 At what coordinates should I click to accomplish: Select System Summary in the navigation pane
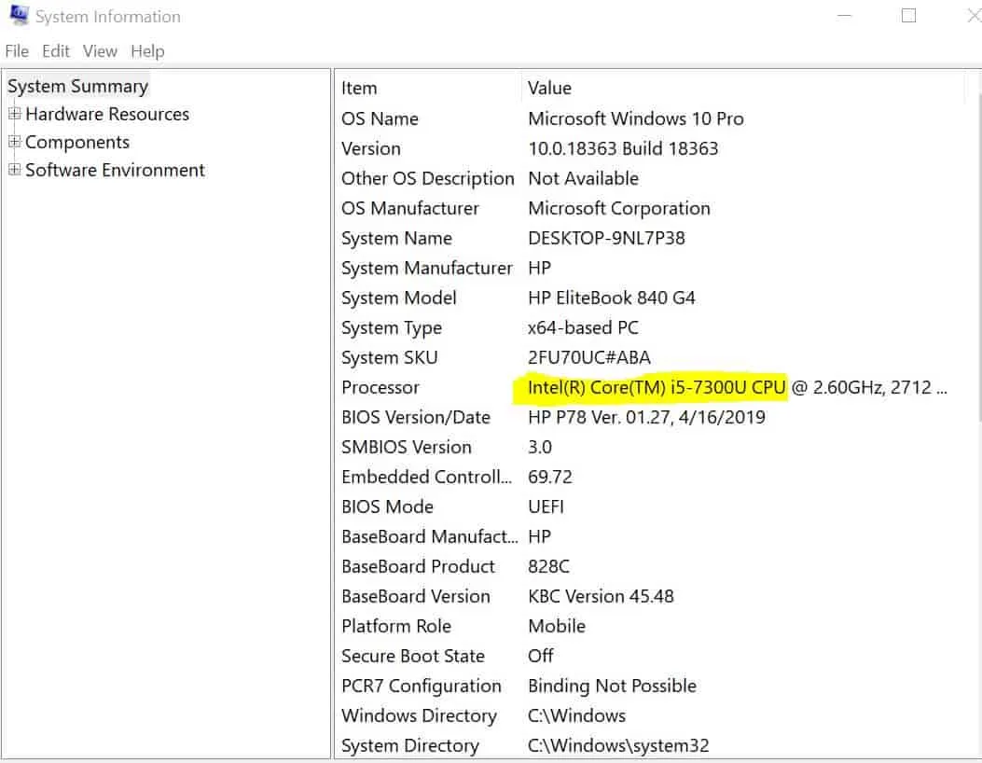click(x=77, y=86)
